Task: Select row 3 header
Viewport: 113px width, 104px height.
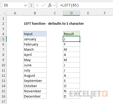Action: (3, 29)
